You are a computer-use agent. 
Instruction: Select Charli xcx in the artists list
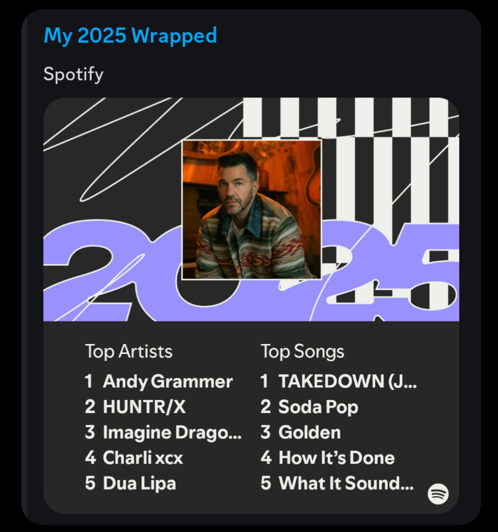[143, 458]
